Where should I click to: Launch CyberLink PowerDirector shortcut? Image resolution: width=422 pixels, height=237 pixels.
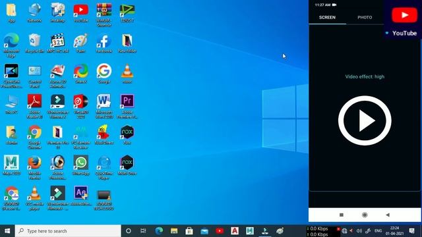click(x=11, y=76)
